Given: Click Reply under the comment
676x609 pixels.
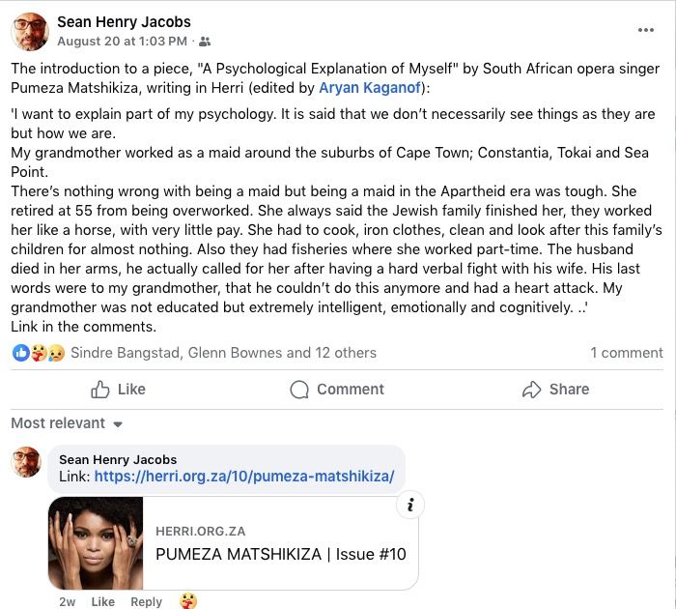Looking at the screenshot, I should 146,601.
